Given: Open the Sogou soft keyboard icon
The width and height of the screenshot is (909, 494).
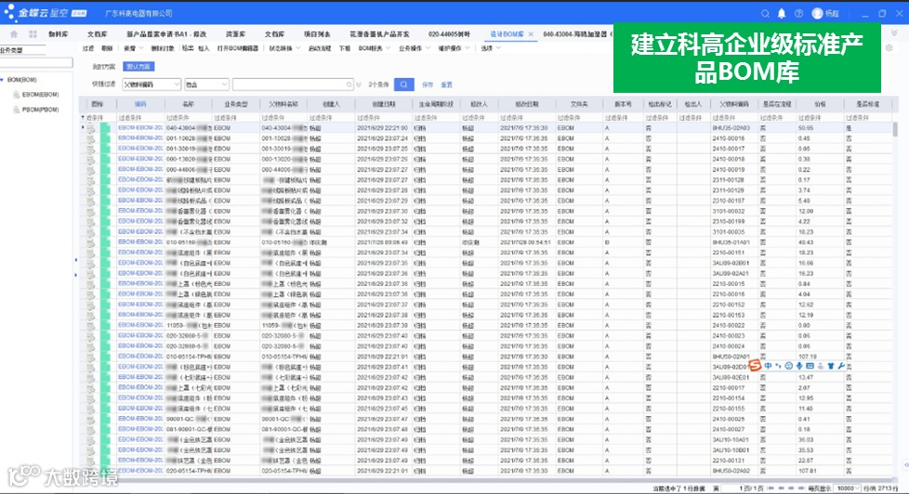Looking at the screenshot, I should (810, 366).
